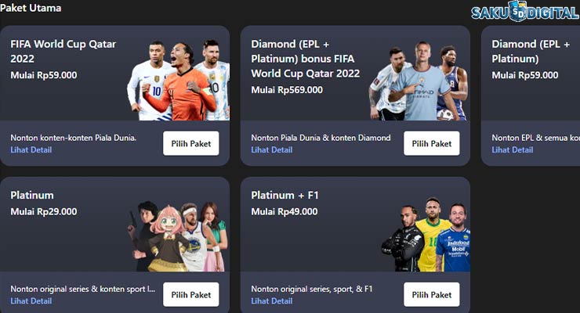Click the Platinum package characters image
The image size is (580, 313).
click(x=178, y=236)
